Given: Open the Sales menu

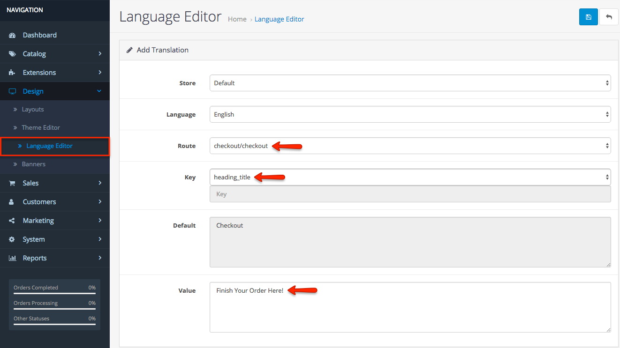Looking at the screenshot, I should pos(55,183).
